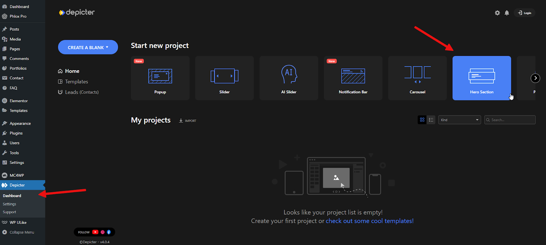Screen dimensions: 546x245
Task: Collapse the WordPress sidebar menu
Action: coord(23,232)
